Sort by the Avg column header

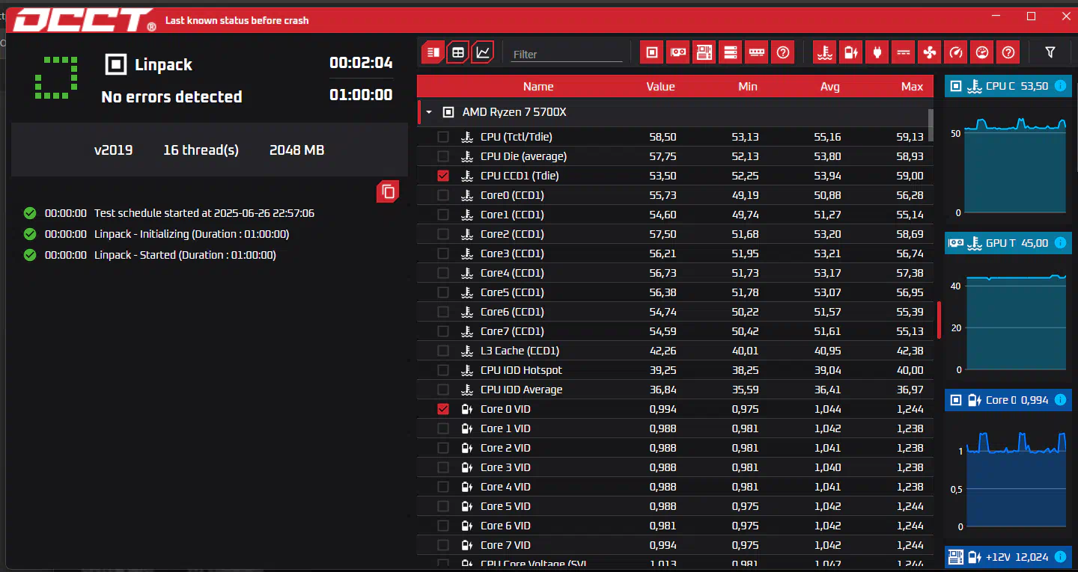[829, 87]
